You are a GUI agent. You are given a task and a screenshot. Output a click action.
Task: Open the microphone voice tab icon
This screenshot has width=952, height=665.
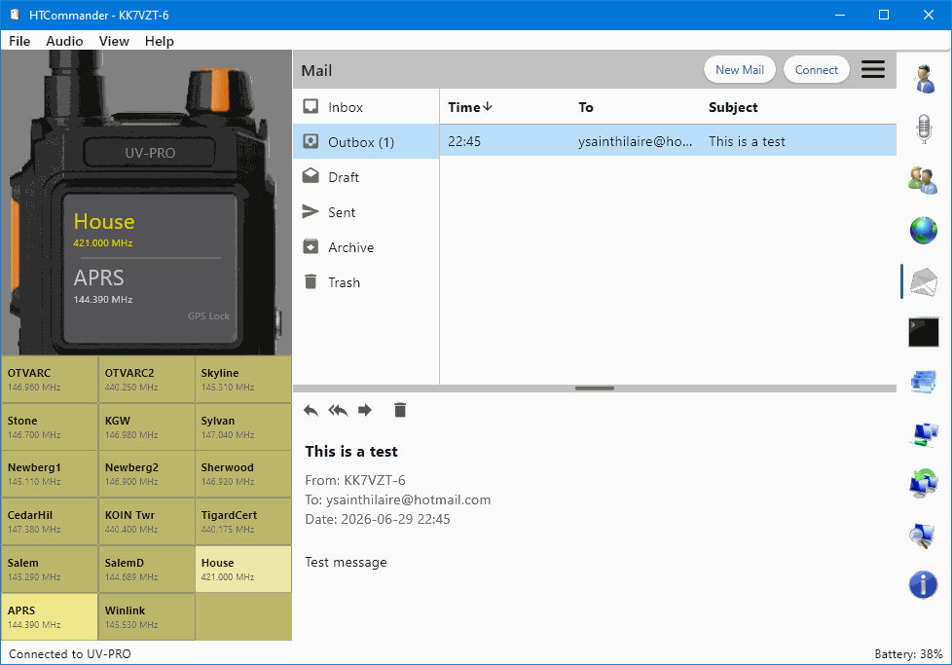tap(924, 129)
